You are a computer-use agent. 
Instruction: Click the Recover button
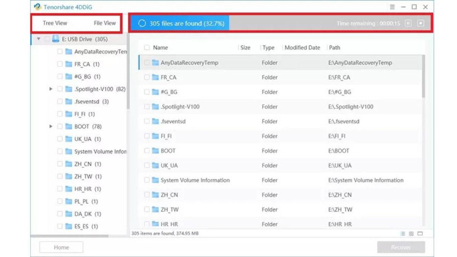(401, 247)
